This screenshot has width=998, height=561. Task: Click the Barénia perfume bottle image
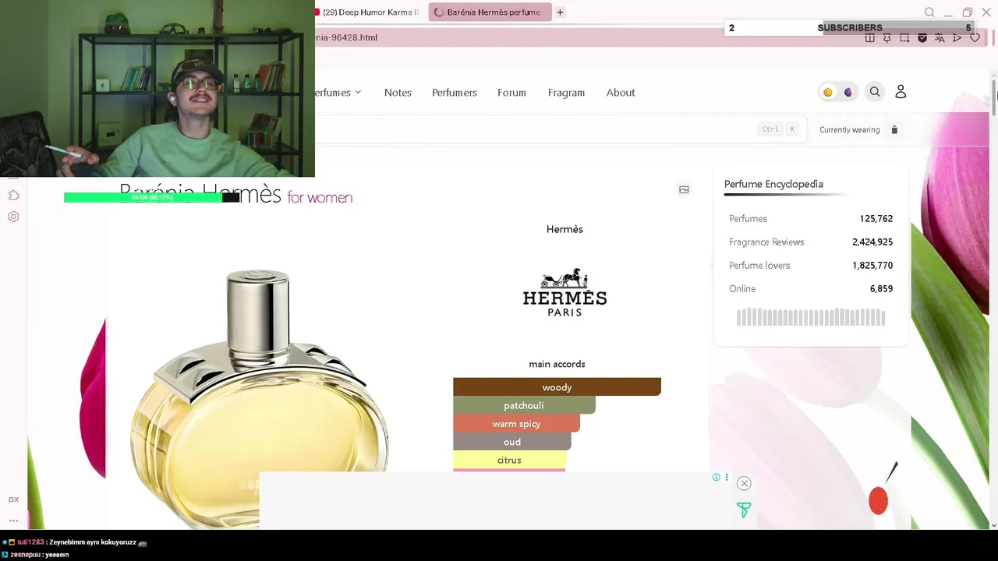[x=259, y=397]
